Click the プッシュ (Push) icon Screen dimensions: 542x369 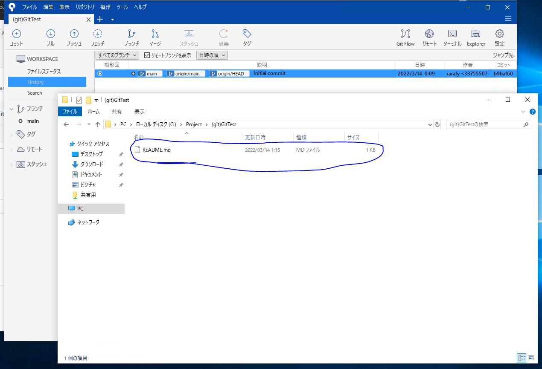pos(74,37)
